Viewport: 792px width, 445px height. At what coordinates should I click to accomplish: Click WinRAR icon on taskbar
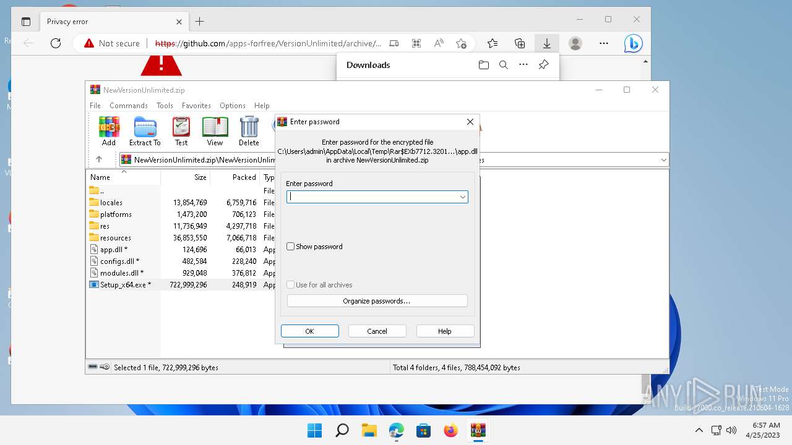[x=478, y=430]
